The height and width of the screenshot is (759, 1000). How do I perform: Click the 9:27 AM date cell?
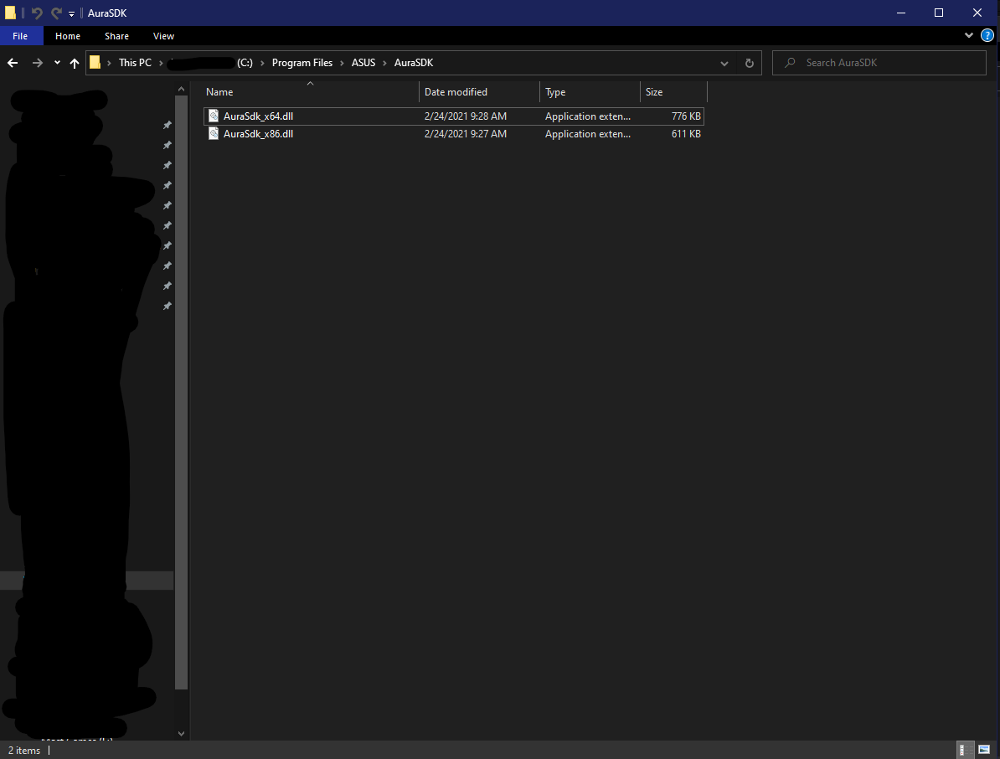[x=466, y=134]
